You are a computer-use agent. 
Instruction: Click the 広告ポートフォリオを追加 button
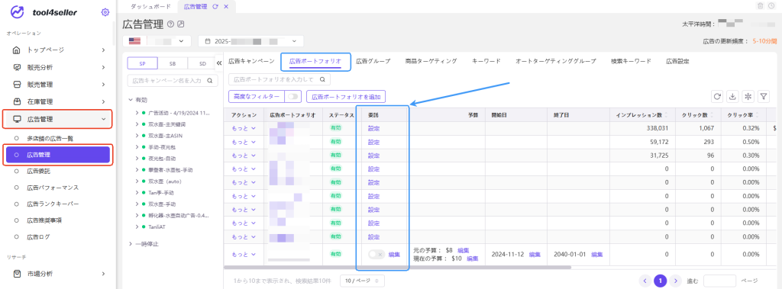tap(347, 97)
